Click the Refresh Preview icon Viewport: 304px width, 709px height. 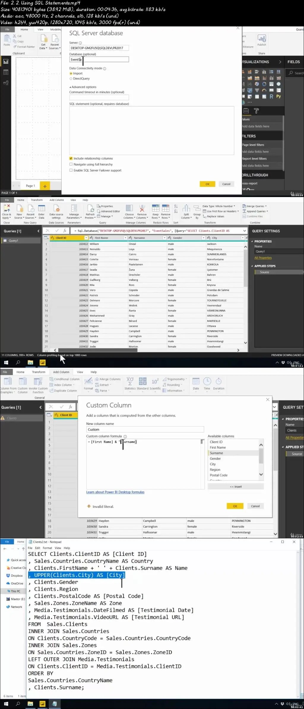click(x=90, y=208)
